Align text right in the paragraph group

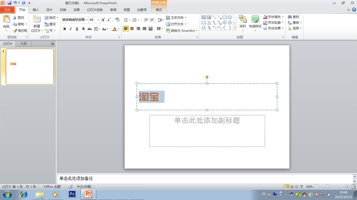click(x=138, y=29)
